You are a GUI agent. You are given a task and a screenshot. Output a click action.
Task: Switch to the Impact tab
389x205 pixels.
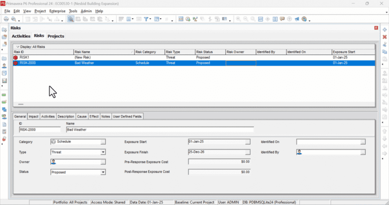point(33,116)
